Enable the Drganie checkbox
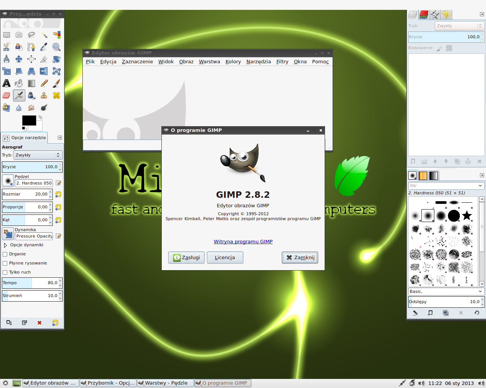486x388 pixels. [x=5, y=254]
